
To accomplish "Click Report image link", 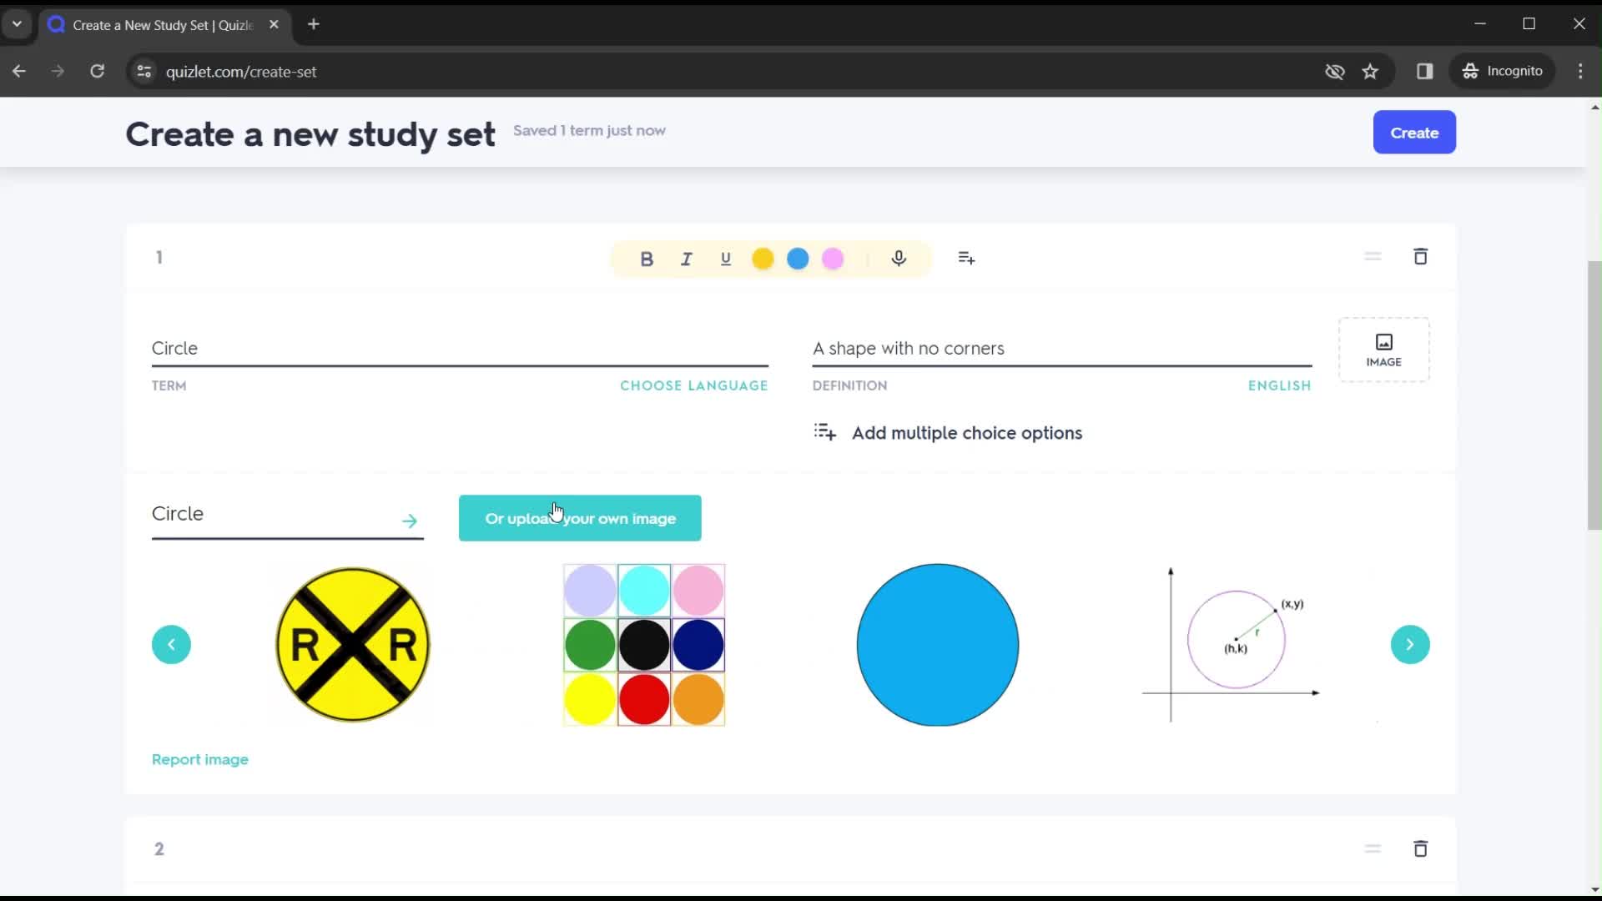I will (200, 759).
